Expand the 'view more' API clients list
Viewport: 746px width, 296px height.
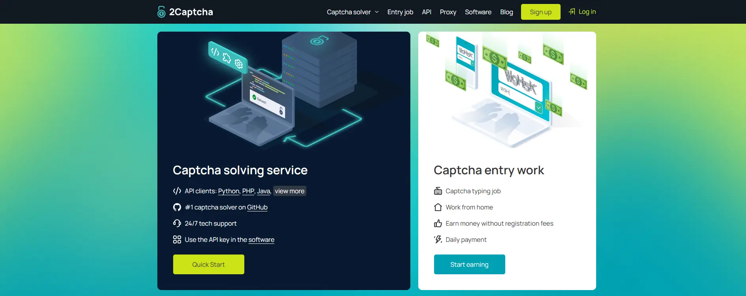click(x=290, y=191)
